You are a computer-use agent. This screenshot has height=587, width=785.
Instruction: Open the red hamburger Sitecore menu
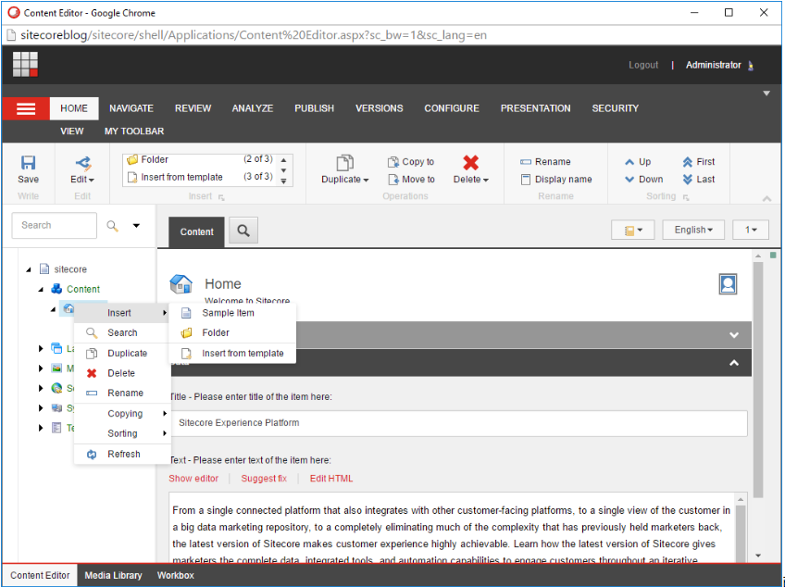[x=26, y=108]
